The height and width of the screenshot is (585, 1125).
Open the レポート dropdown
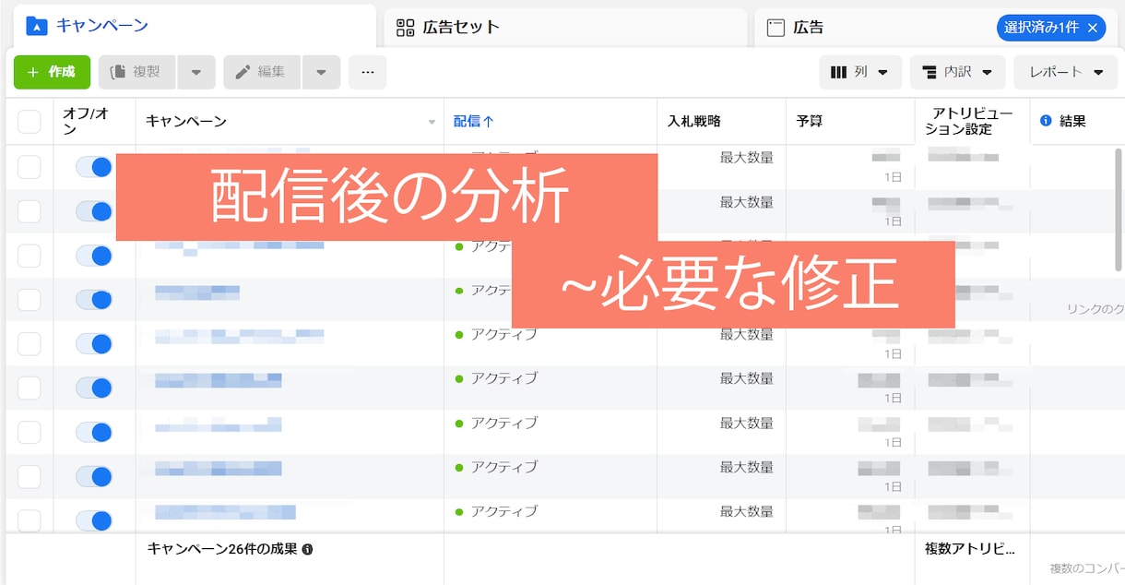pos(1065,72)
